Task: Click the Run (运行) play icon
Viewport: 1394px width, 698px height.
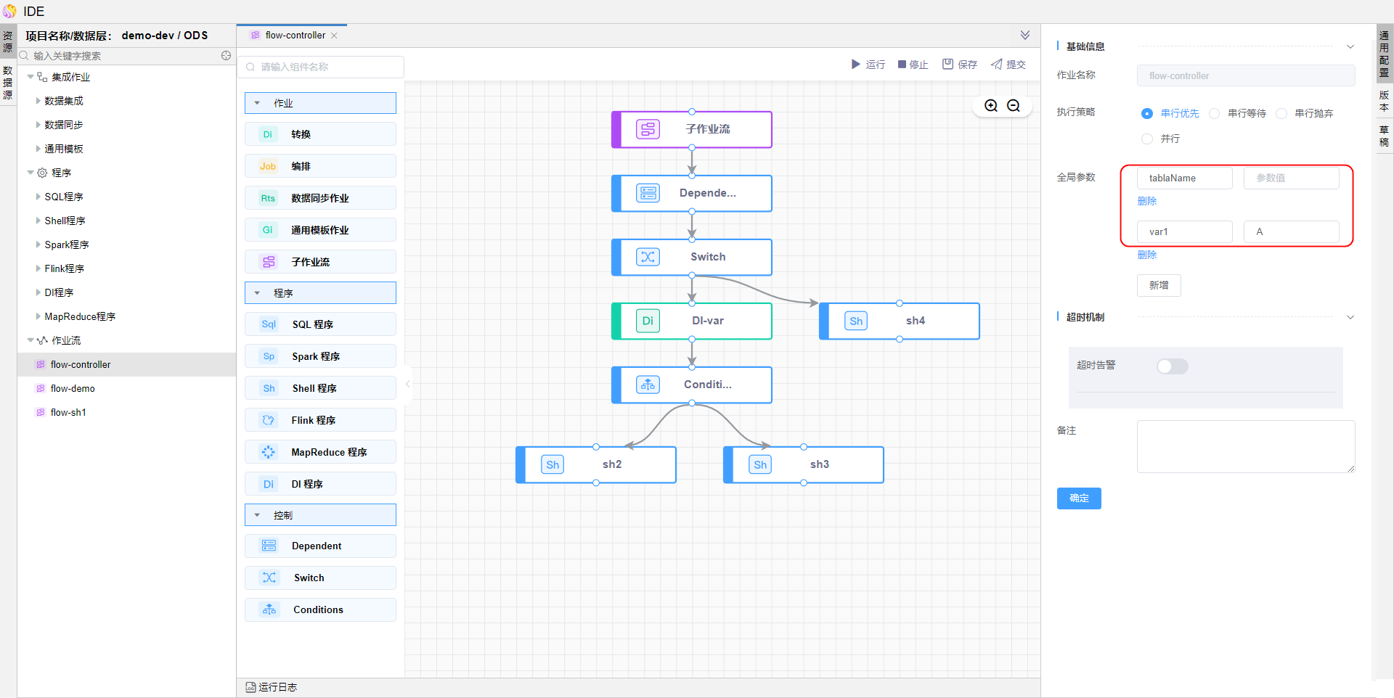Action: coord(856,65)
